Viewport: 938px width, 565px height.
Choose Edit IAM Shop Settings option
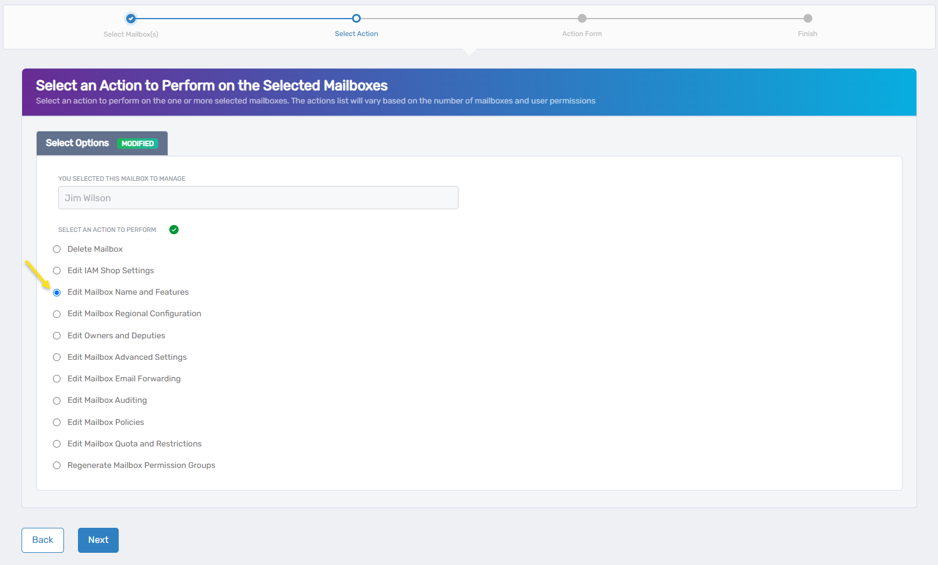click(x=57, y=271)
